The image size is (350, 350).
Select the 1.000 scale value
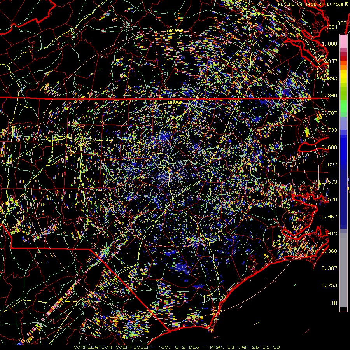(329, 44)
